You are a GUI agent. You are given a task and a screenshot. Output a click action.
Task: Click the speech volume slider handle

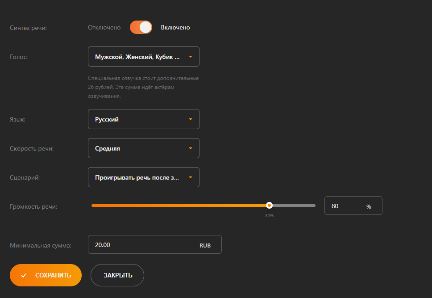(x=269, y=206)
